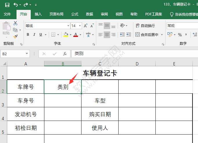198x143 pixels.
Task: Click the Undo arrow icon
Action: pos(16,5)
